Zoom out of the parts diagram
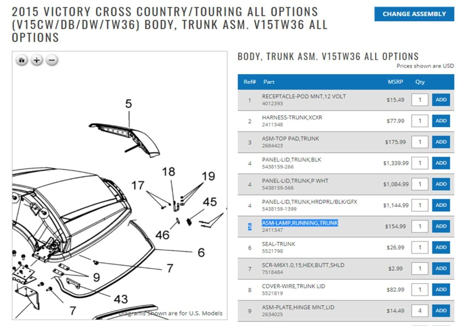 coord(52,60)
